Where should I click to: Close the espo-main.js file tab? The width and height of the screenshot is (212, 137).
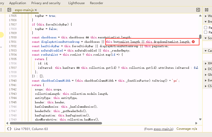pyautogui.click(x=36, y=10)
